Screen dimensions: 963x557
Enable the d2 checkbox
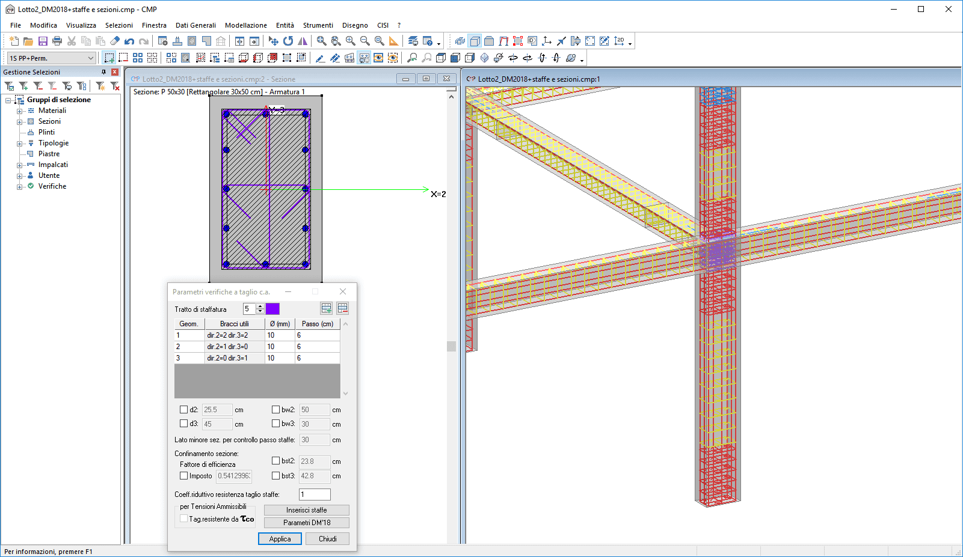coord(184,410)
